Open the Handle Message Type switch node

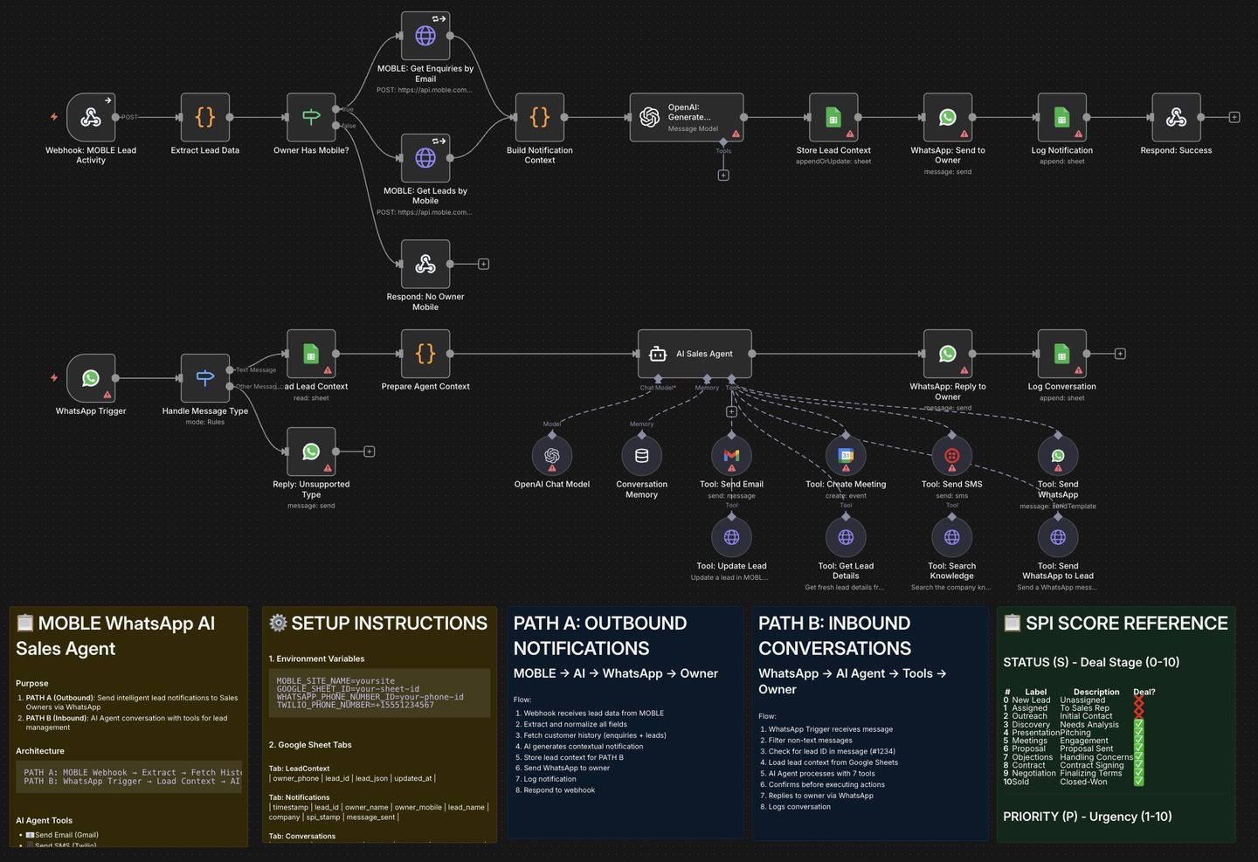(205, 378)
